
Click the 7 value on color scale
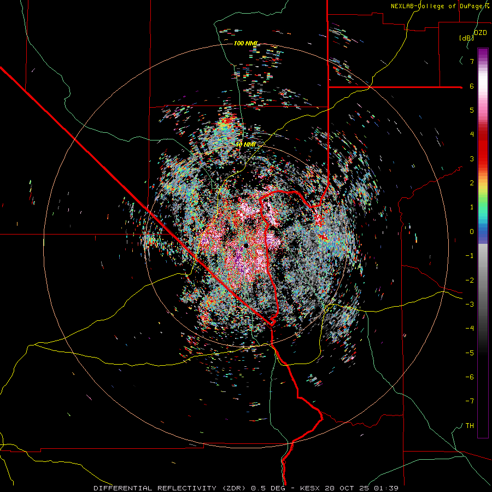point(472,61)
